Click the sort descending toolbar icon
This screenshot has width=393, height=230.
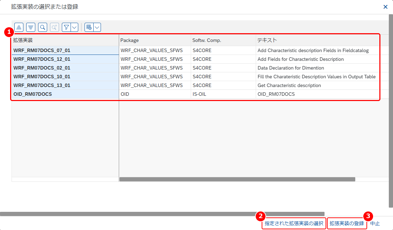31,27
